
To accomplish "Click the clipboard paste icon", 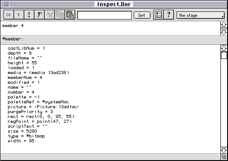I will click(70, 15).
